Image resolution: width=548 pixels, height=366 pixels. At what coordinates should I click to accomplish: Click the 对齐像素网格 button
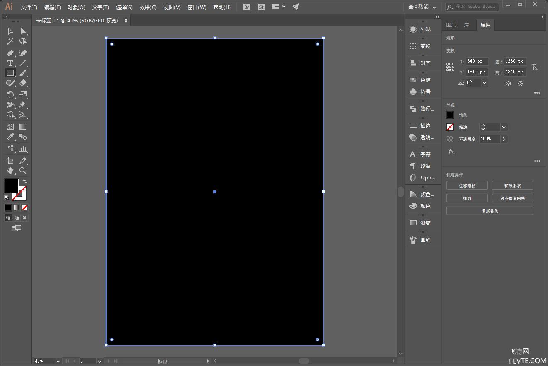pyautogui.click(x=513, y=198)
